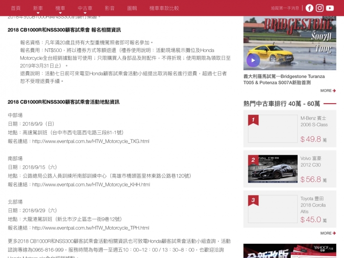Image resolution: width=344 pixels, height=258 pixels.
Task: Click the 公路總局 南部訓練中心 location line
Action: click(x=99, y=176)
